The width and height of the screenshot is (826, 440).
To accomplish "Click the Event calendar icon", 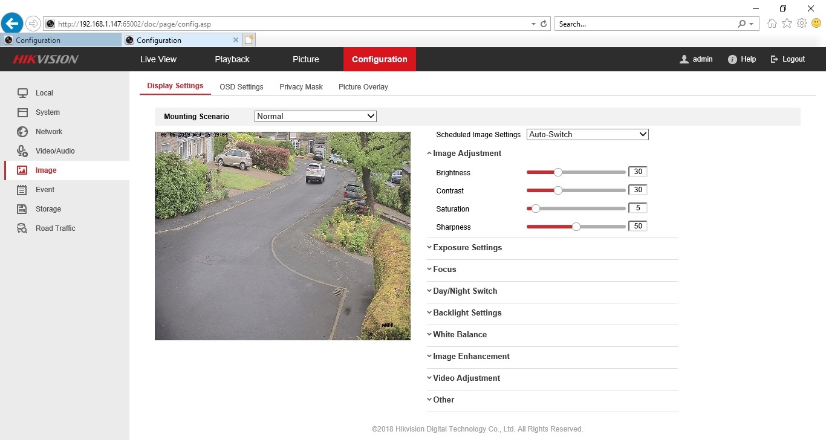I will (x=22, y=190).
